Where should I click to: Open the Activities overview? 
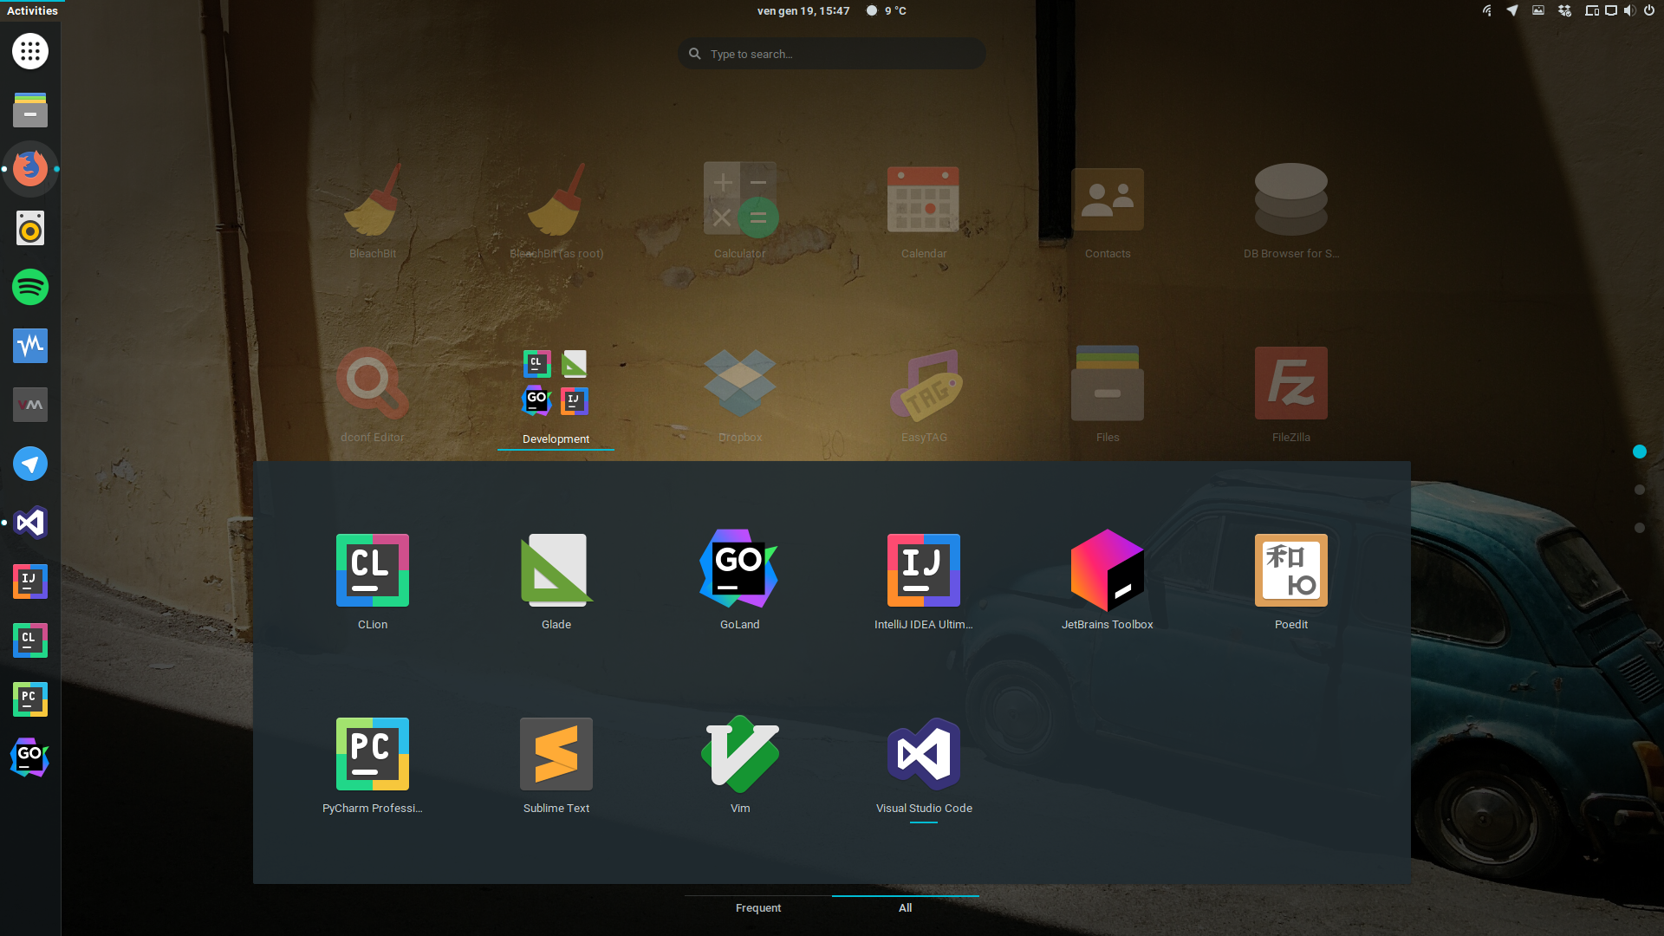[x=32, y=10]
